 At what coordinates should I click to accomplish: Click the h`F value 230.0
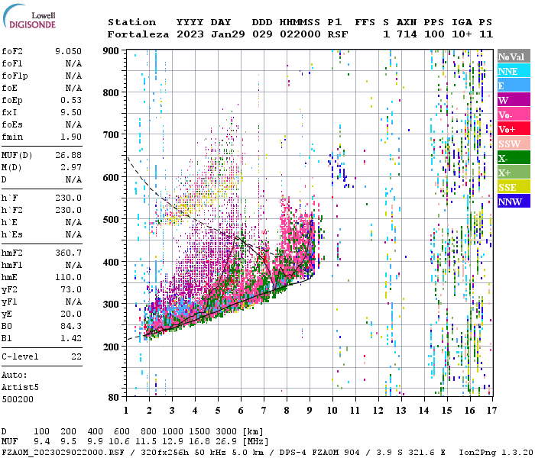[68, 198]
